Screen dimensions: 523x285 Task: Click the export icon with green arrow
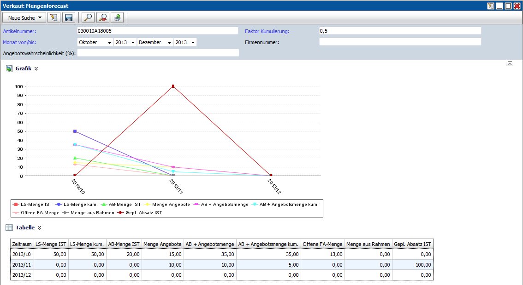[118, 17]
